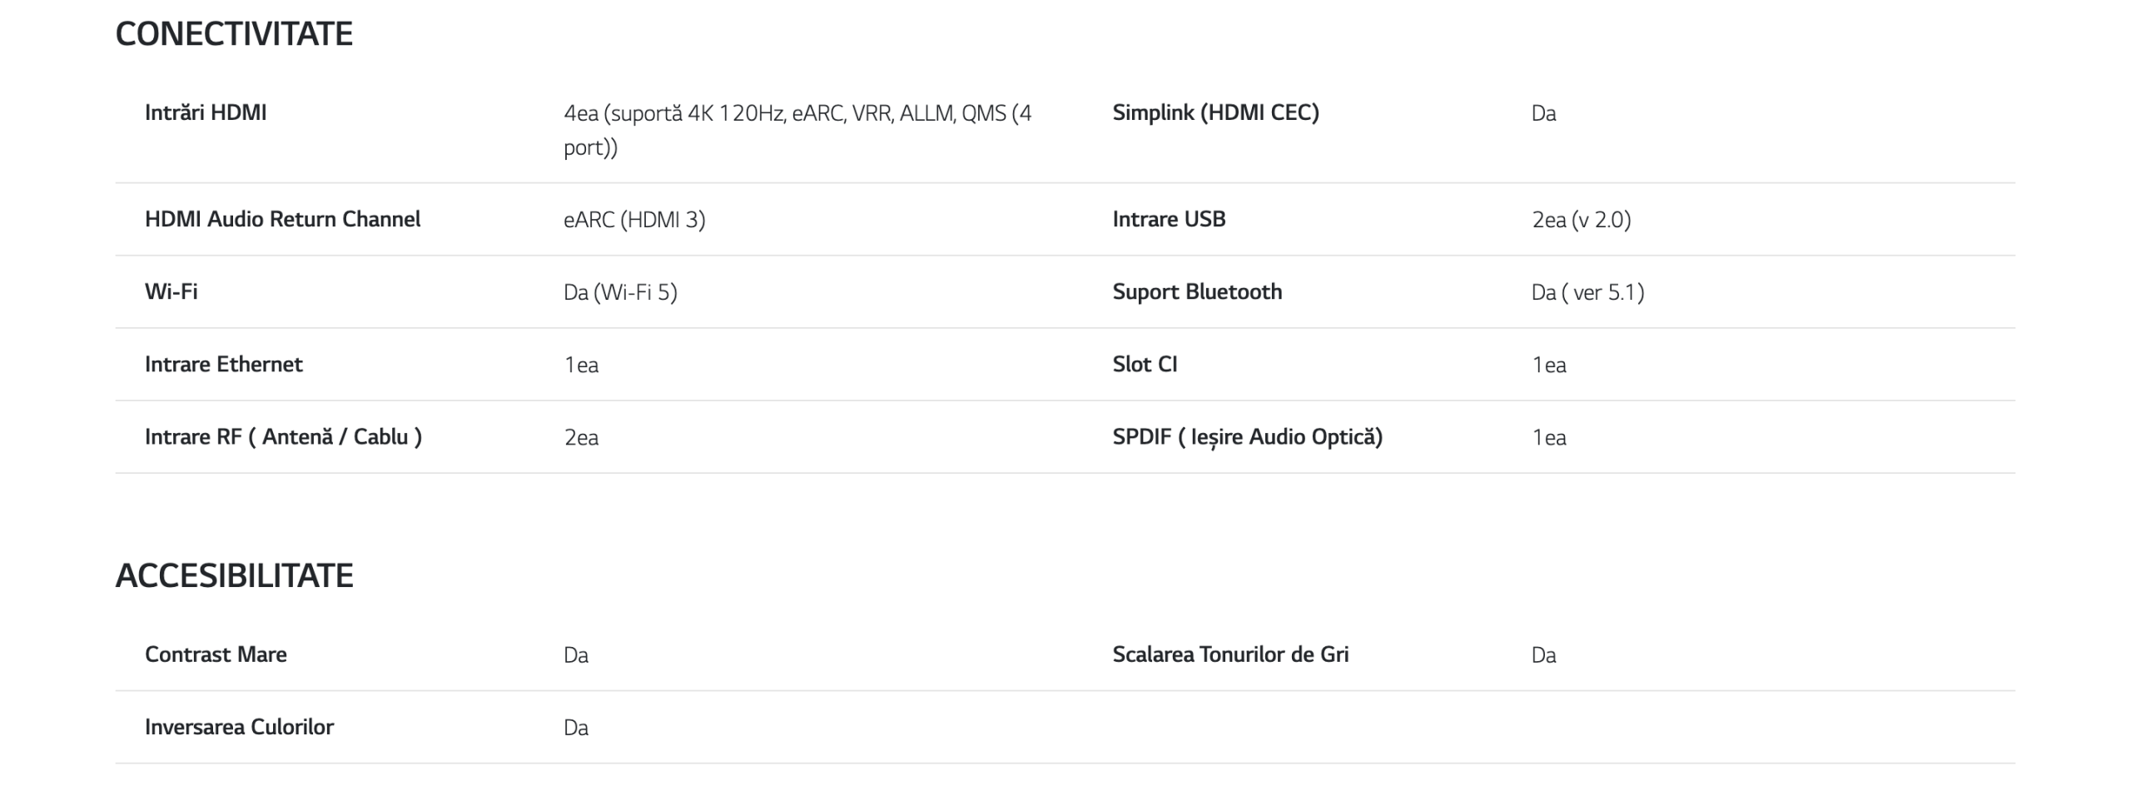
Task: Select the Suport Bluetooth label
Action: tap(1197, 291)
